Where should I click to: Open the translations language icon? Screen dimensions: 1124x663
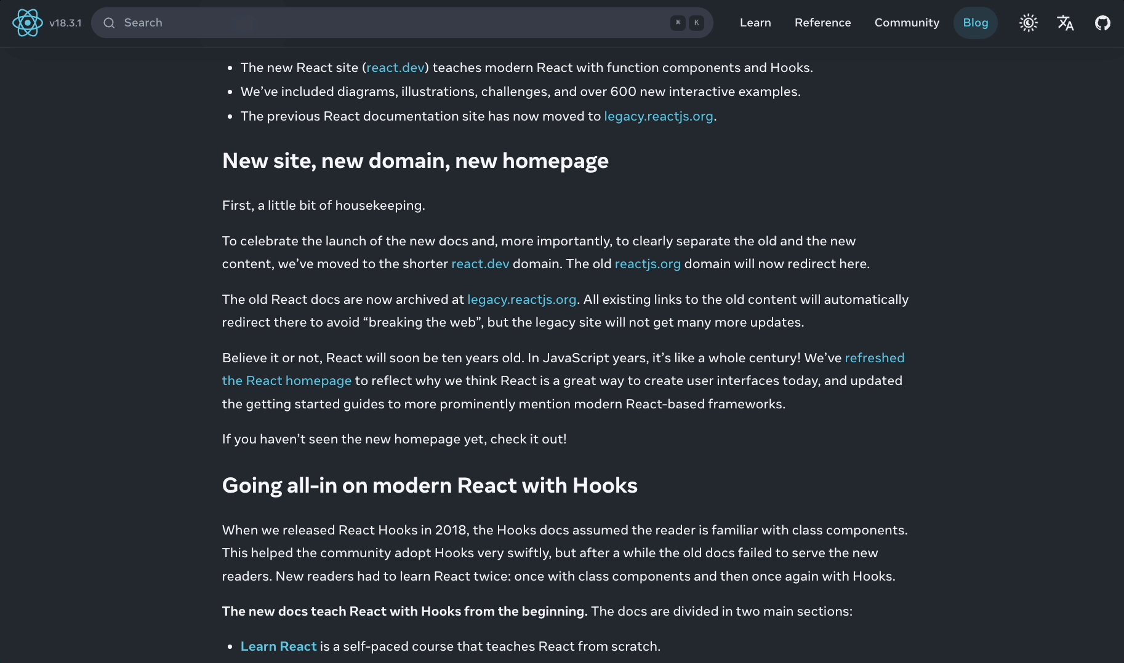pyautogui.click(x=1065, y=23)
